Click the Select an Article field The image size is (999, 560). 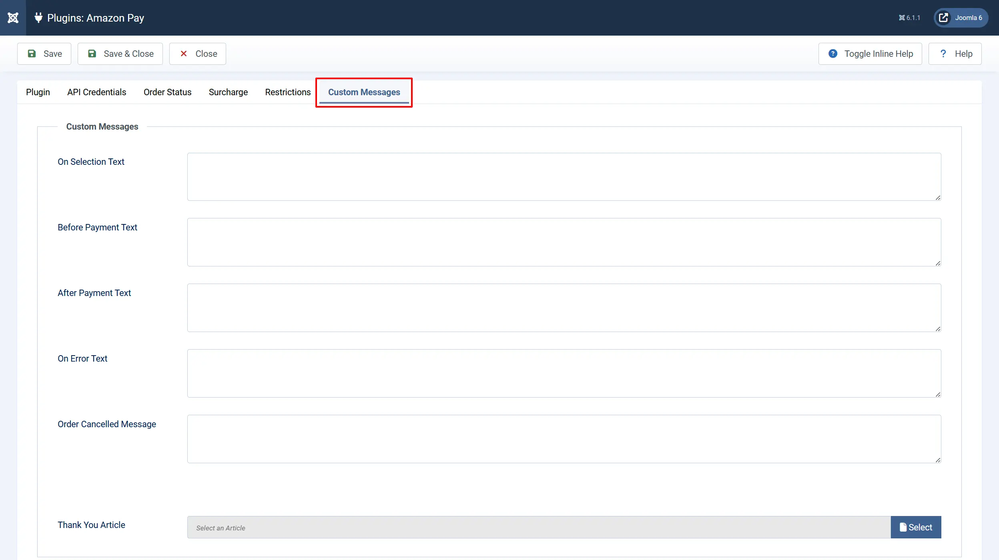click(539, 527)
